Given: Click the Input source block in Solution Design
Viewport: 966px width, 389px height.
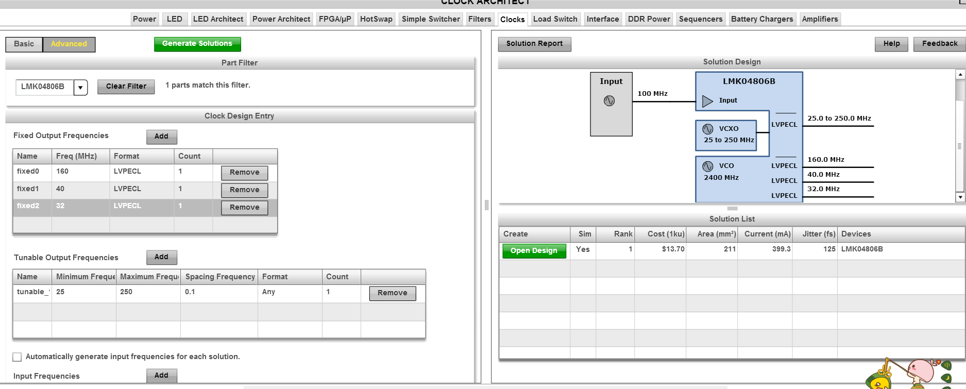Looking at the screenshot, I should (x=611, y=104).
